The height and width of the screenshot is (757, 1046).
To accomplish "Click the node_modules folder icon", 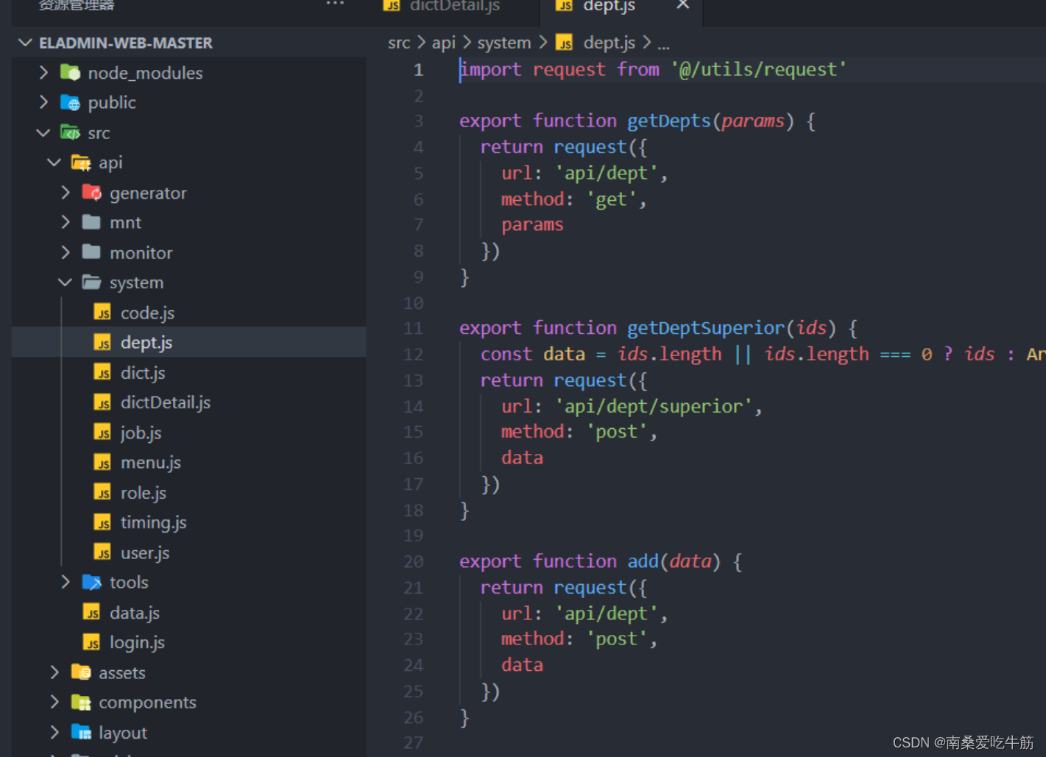I will click(70, 73).
